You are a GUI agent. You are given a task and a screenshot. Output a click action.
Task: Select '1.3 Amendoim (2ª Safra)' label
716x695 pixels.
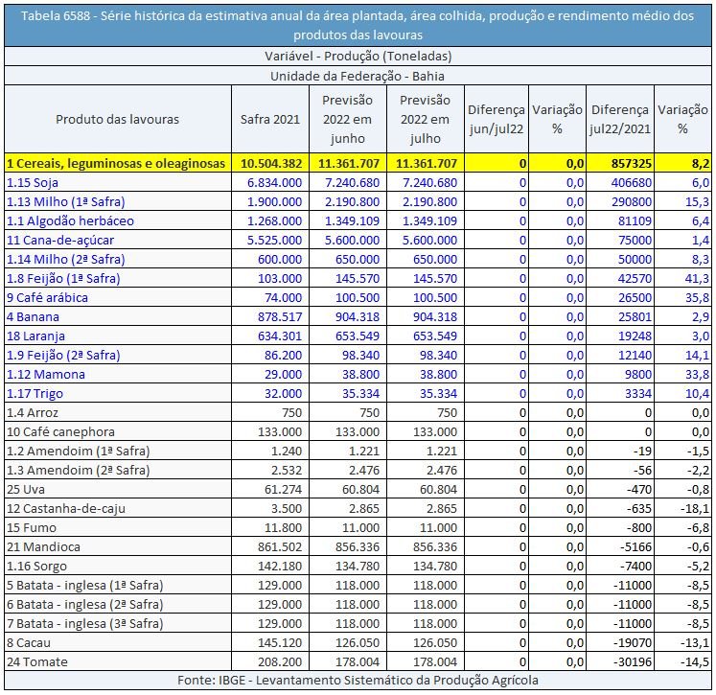point(78,471)
